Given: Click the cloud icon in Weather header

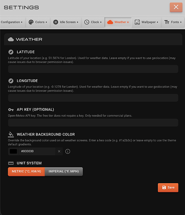Looking at the screenshot, I should [x=11, y=40].
